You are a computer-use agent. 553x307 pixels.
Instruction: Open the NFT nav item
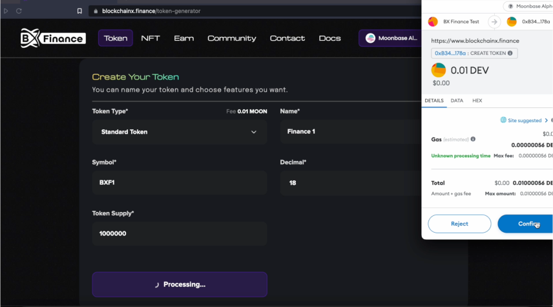151,38
